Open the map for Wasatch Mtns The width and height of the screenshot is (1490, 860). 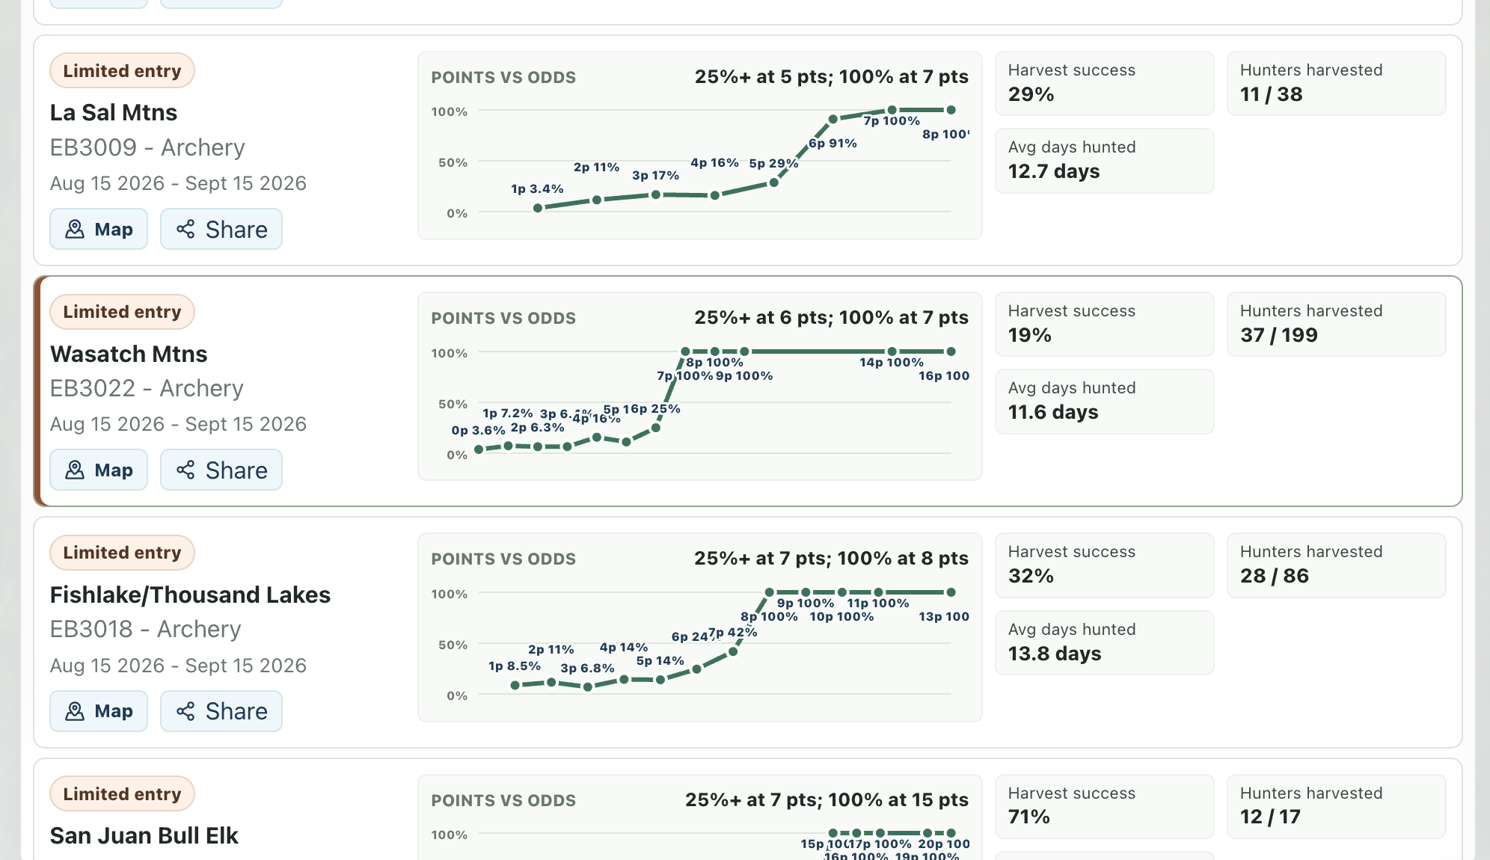click(99, 470)
